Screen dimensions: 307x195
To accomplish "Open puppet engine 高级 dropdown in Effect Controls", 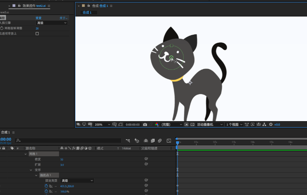I will [52, 23].
